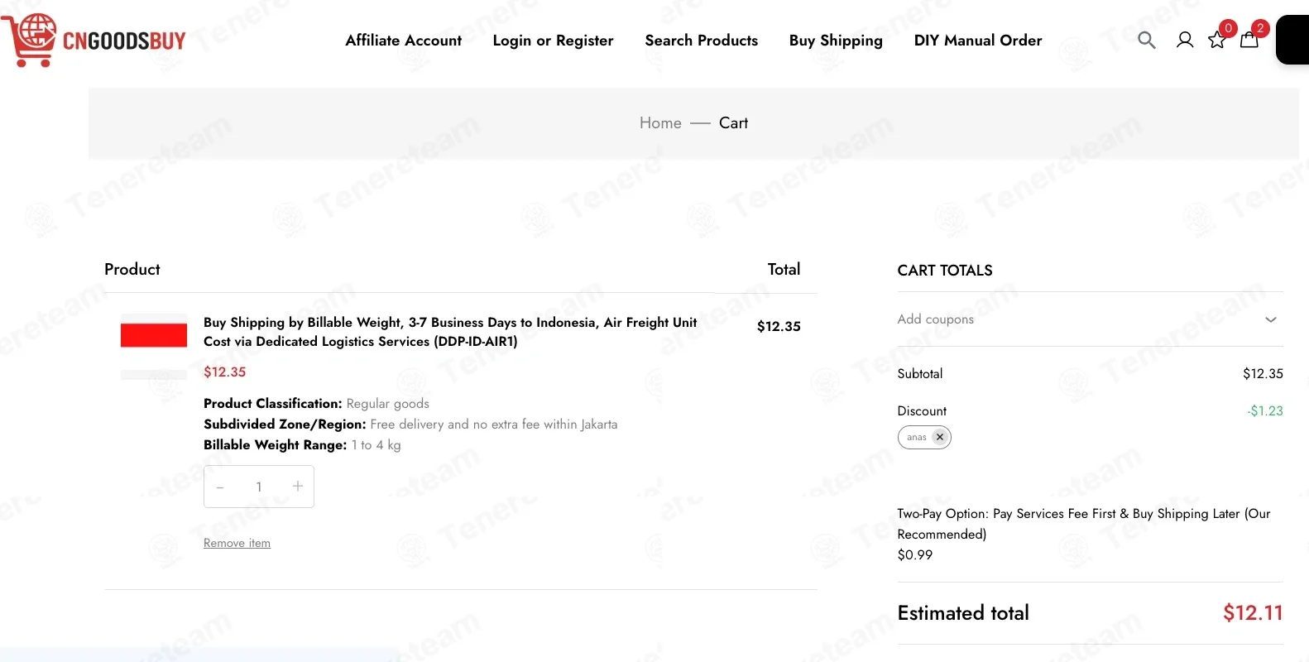The width and height of the screenshot is (1309, 662).
Task: Click the -$1.23 discount value
Action: pyautogui.click(x=1265, y=411)
